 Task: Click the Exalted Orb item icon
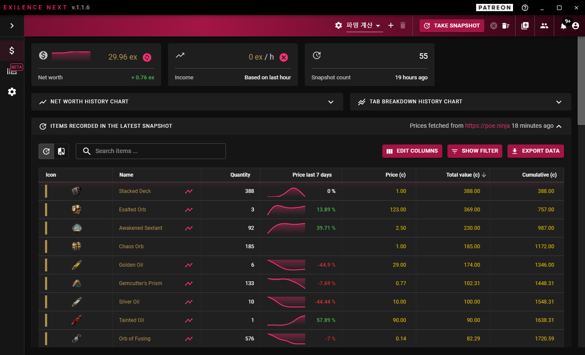click(76, 210)
